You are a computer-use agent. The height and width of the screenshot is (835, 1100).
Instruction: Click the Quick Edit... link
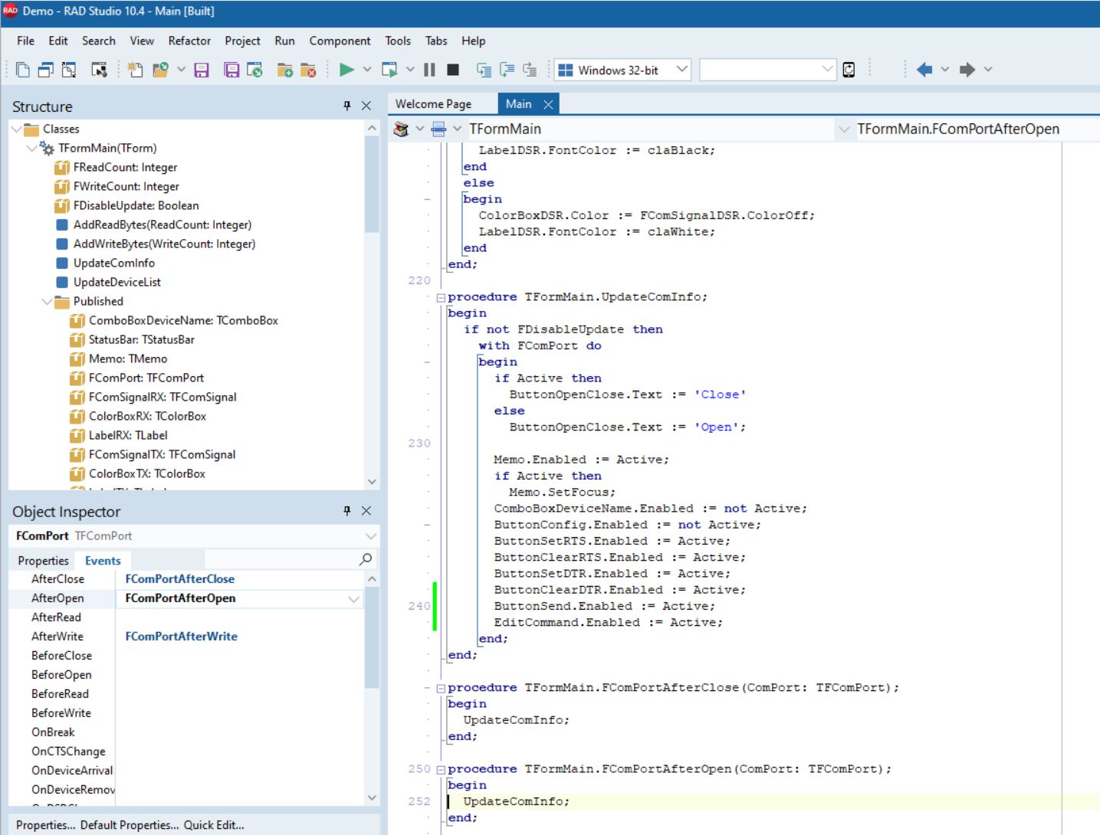(x=214, y=825)
